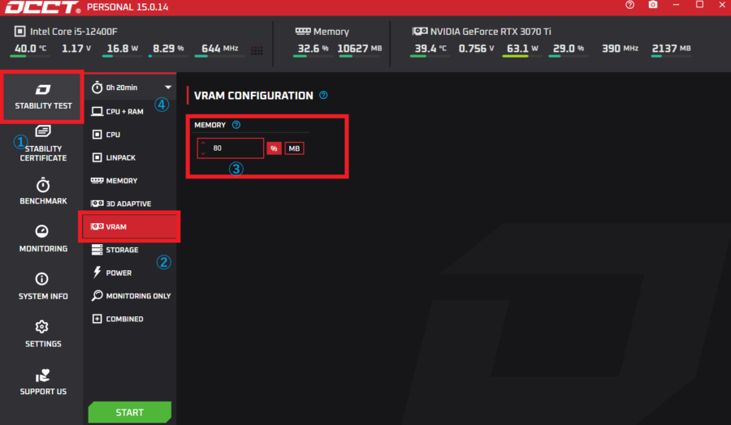Select the CPU + RAM test
This screenshot has height=425, width=731.
tap(124, 111)
